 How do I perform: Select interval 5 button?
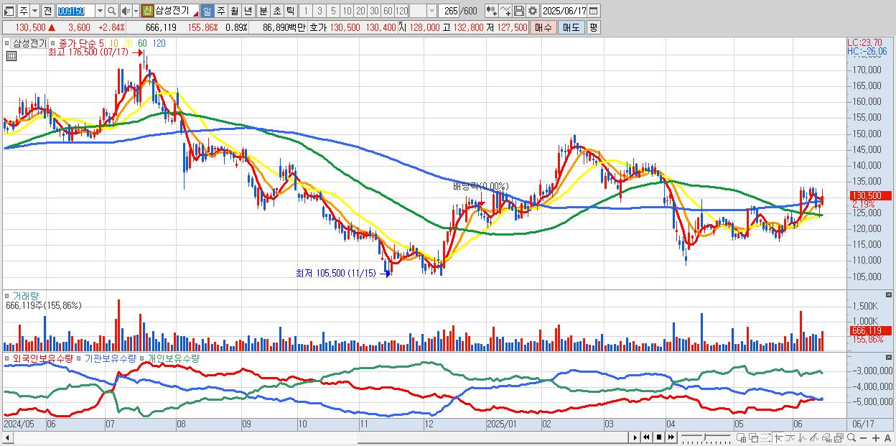click(x=333, y=11)
